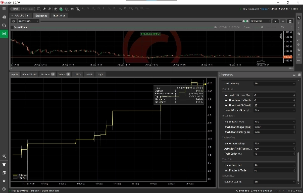303x193 pixels.
Task: Select the crosshair tool in right toolbar
Action: (299, 23)
